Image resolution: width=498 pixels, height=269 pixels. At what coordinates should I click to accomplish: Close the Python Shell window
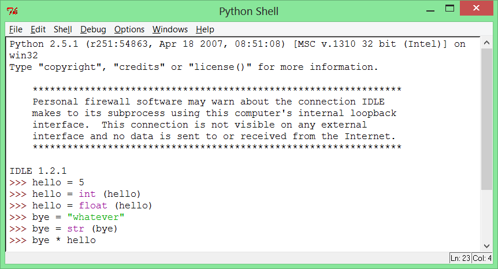click(x=478, y=9)
